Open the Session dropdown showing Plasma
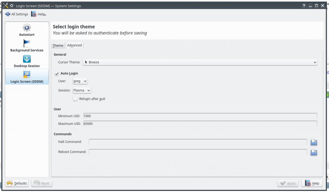 (x=82, y=91)
